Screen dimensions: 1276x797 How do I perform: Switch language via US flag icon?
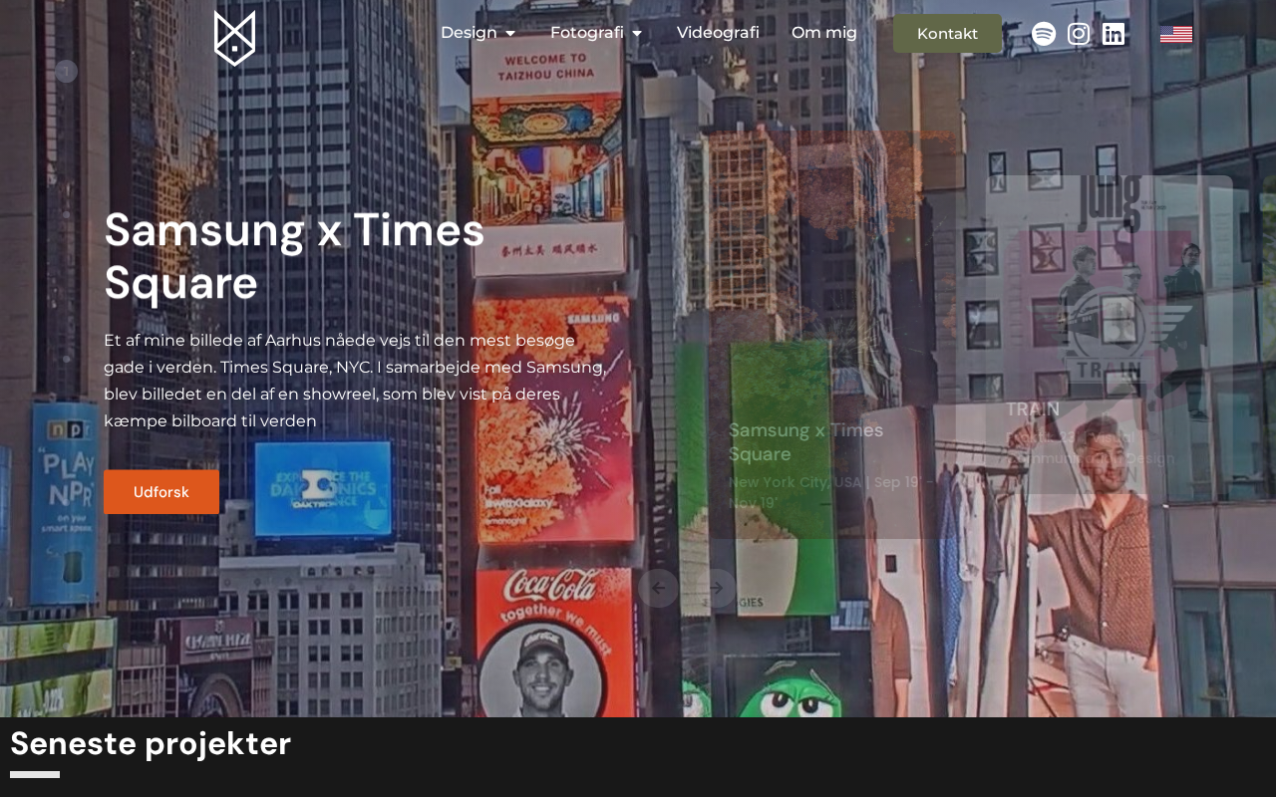1176,34
